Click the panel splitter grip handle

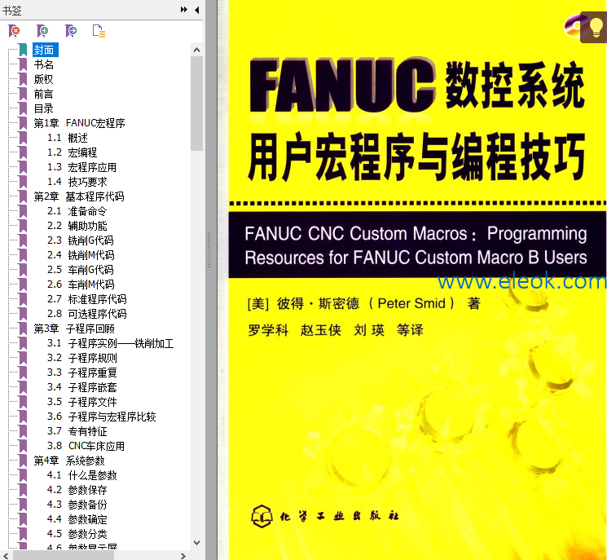[x=209, y=250]
